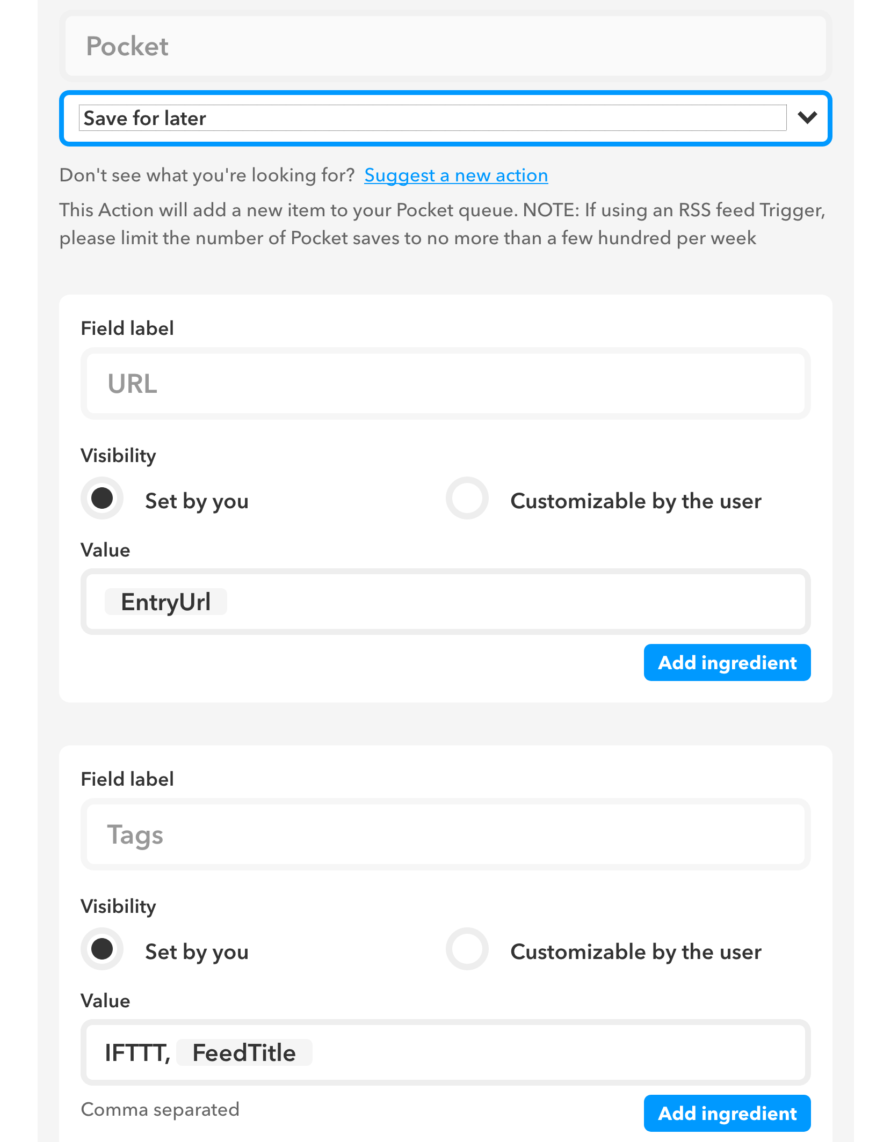Select 'Set by you' for URL visibility
The height and width of the screenshot is (1142, 869).
click(x=102, y=499)
